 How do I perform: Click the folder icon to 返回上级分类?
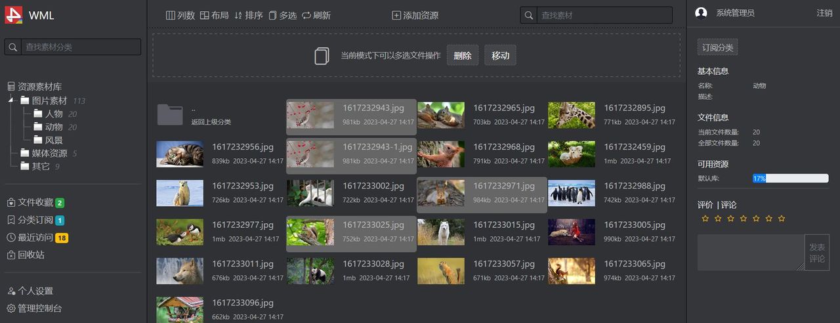[170, 115]
